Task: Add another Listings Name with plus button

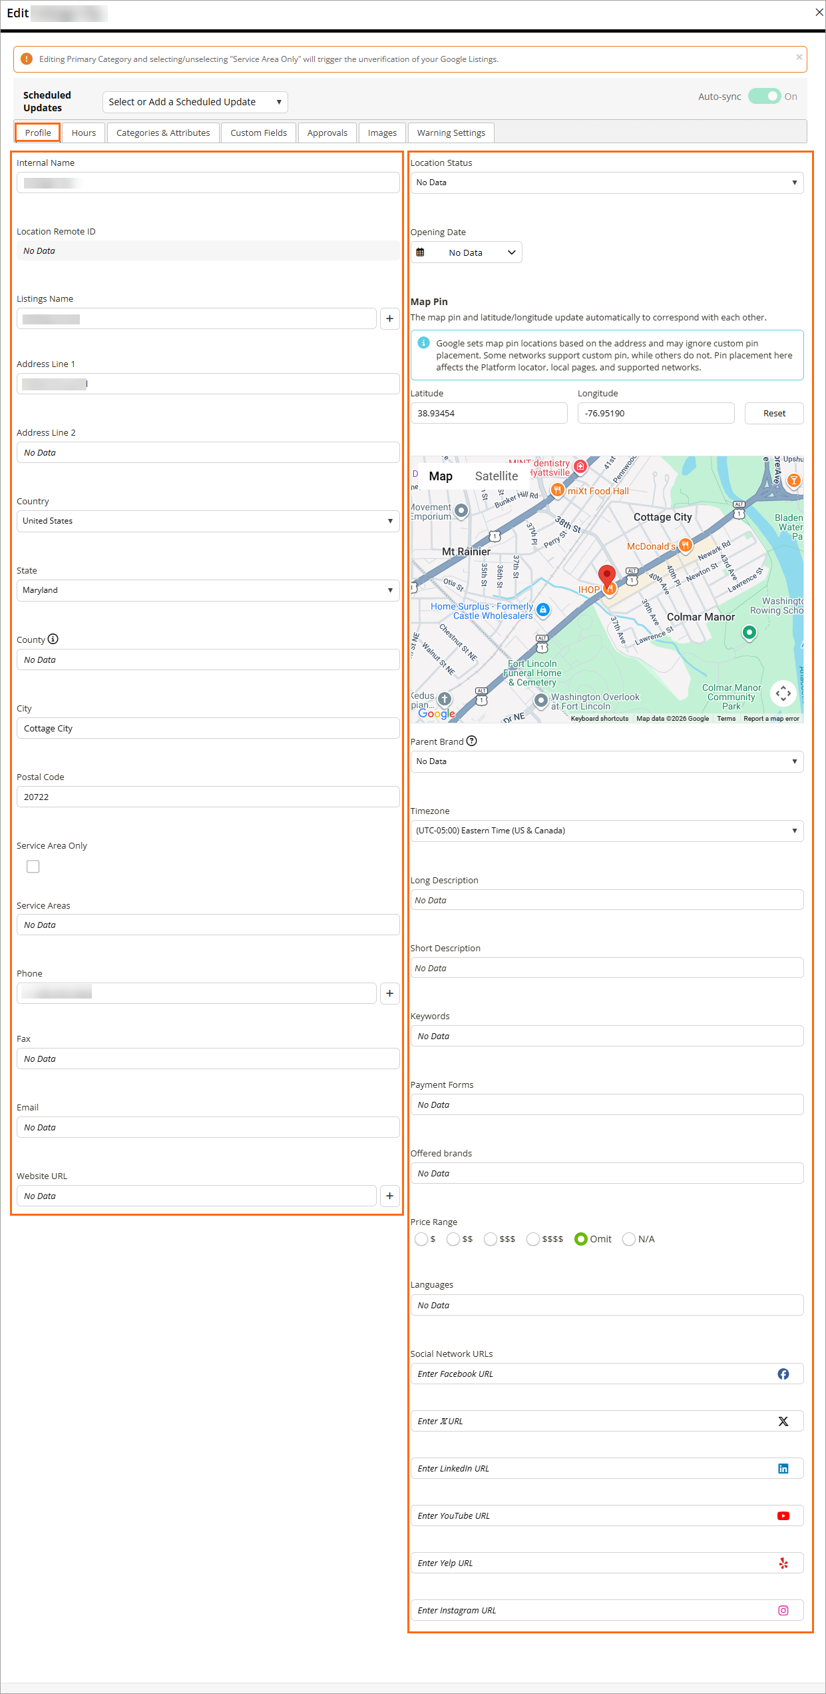Action: [x=389, y=318]
